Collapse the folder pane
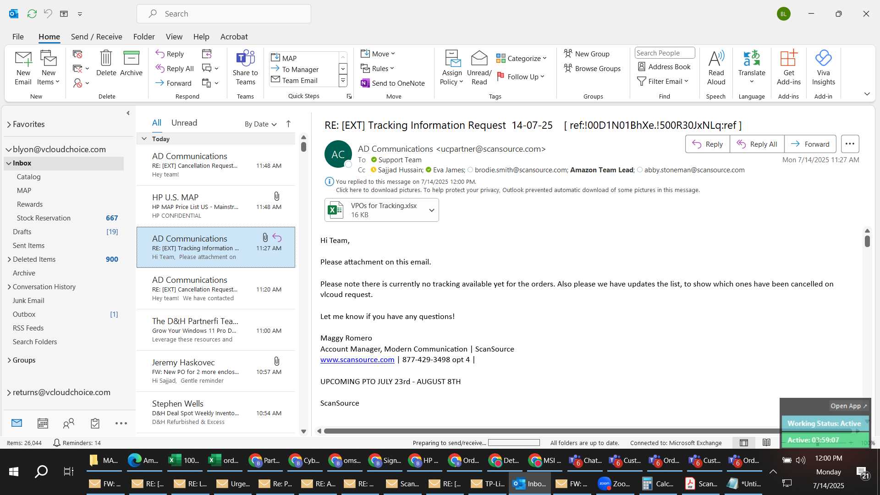880x495 pixels. tap(128, 113)
